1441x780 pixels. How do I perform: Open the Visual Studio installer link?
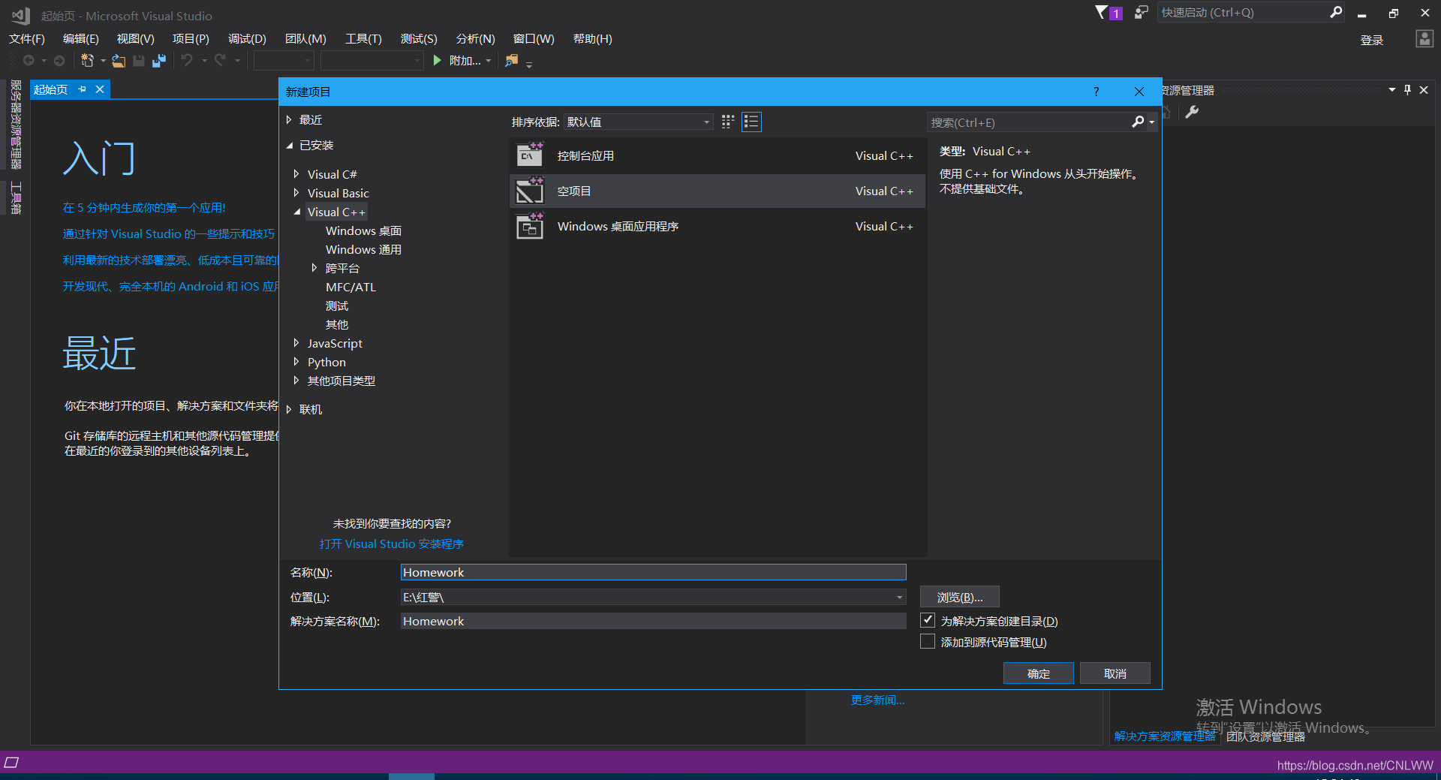[392, 544]
